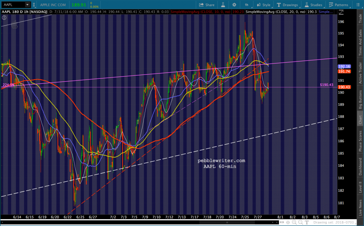Open the flask icon in top toolbar

(223, 5)
